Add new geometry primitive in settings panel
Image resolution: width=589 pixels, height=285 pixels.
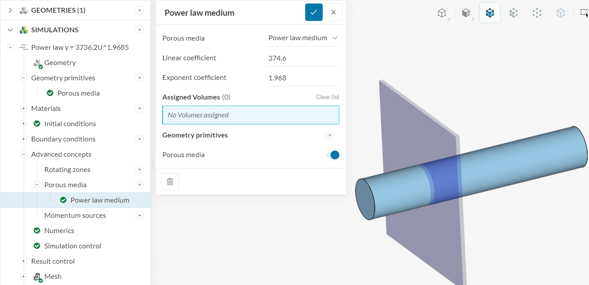pos(330,135)
